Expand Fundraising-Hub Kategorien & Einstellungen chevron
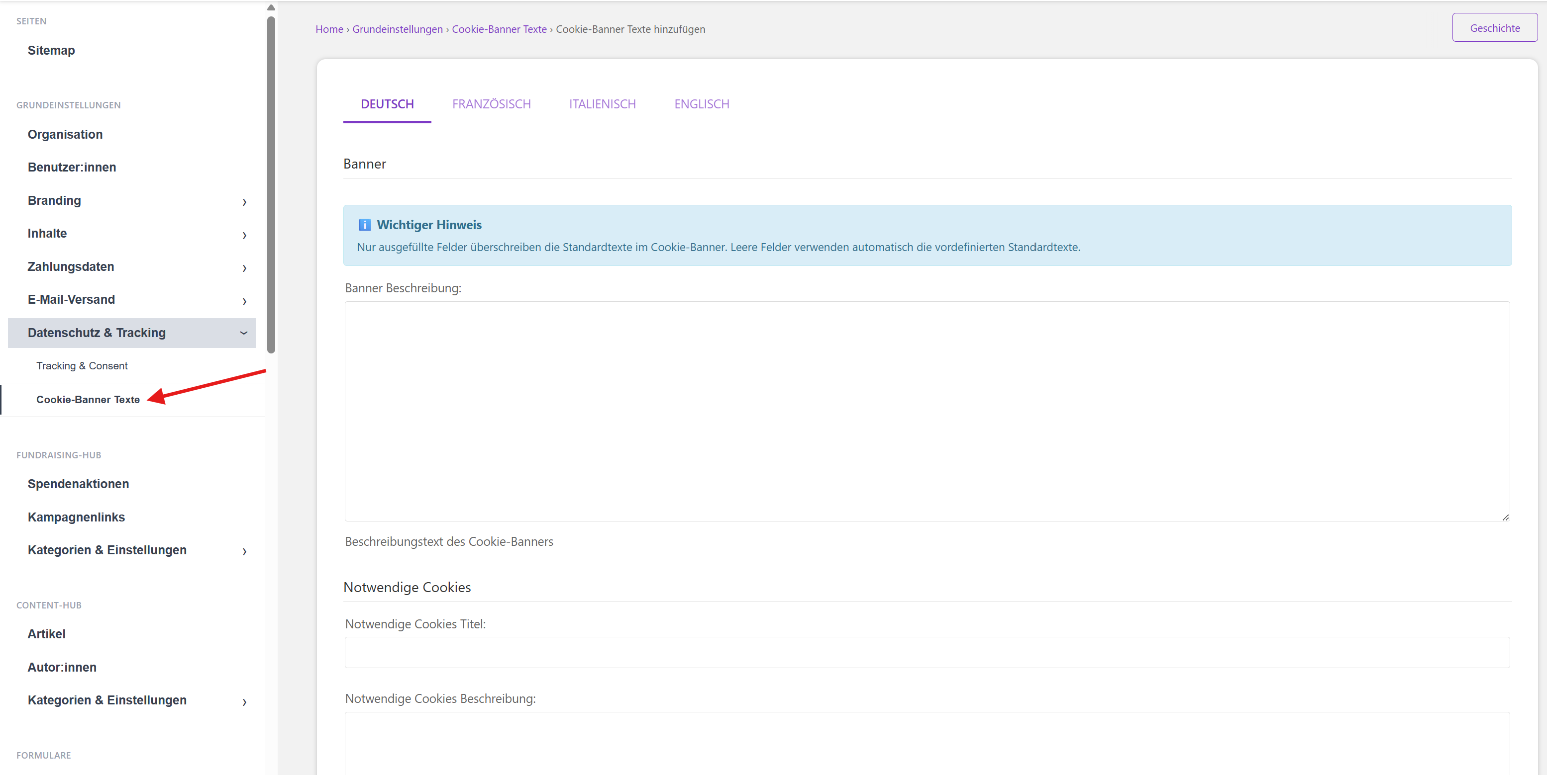This screenshot has height=775, width=1547. [x=244, y=551]
